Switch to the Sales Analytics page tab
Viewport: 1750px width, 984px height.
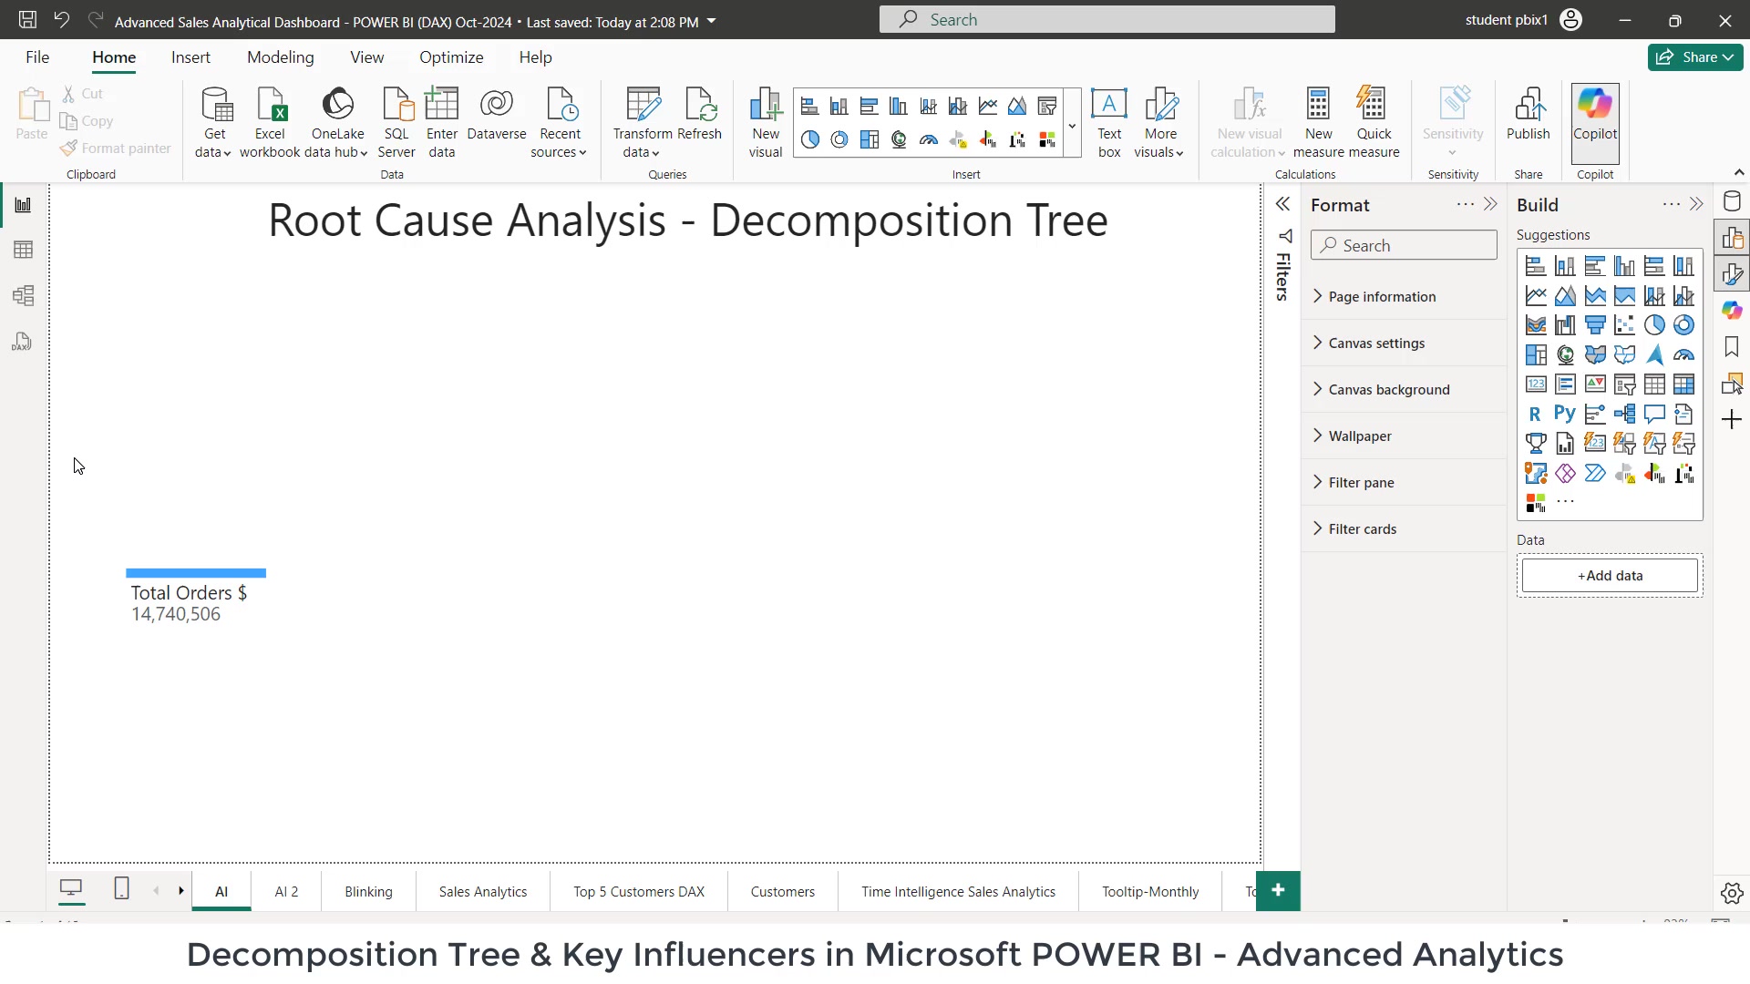coord(483,891)
